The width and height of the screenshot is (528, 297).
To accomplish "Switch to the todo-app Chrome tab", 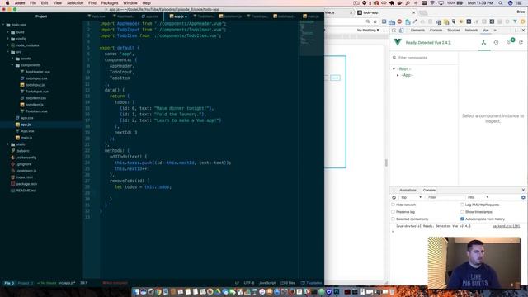I will (385, 13).
